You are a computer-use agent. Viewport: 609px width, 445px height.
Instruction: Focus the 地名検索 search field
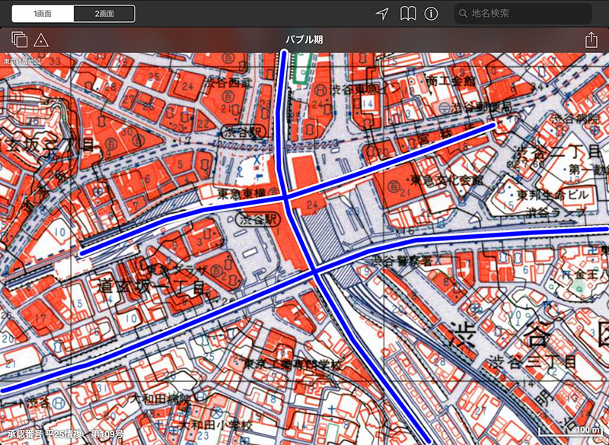523,14
